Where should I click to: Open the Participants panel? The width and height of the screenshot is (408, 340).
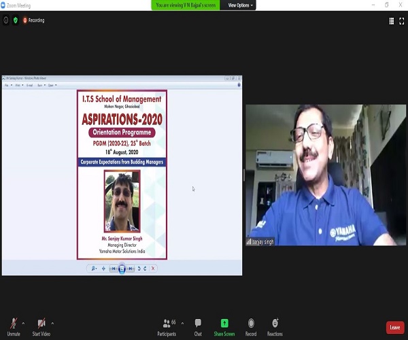pyautogui.click(x=167, y=327)
